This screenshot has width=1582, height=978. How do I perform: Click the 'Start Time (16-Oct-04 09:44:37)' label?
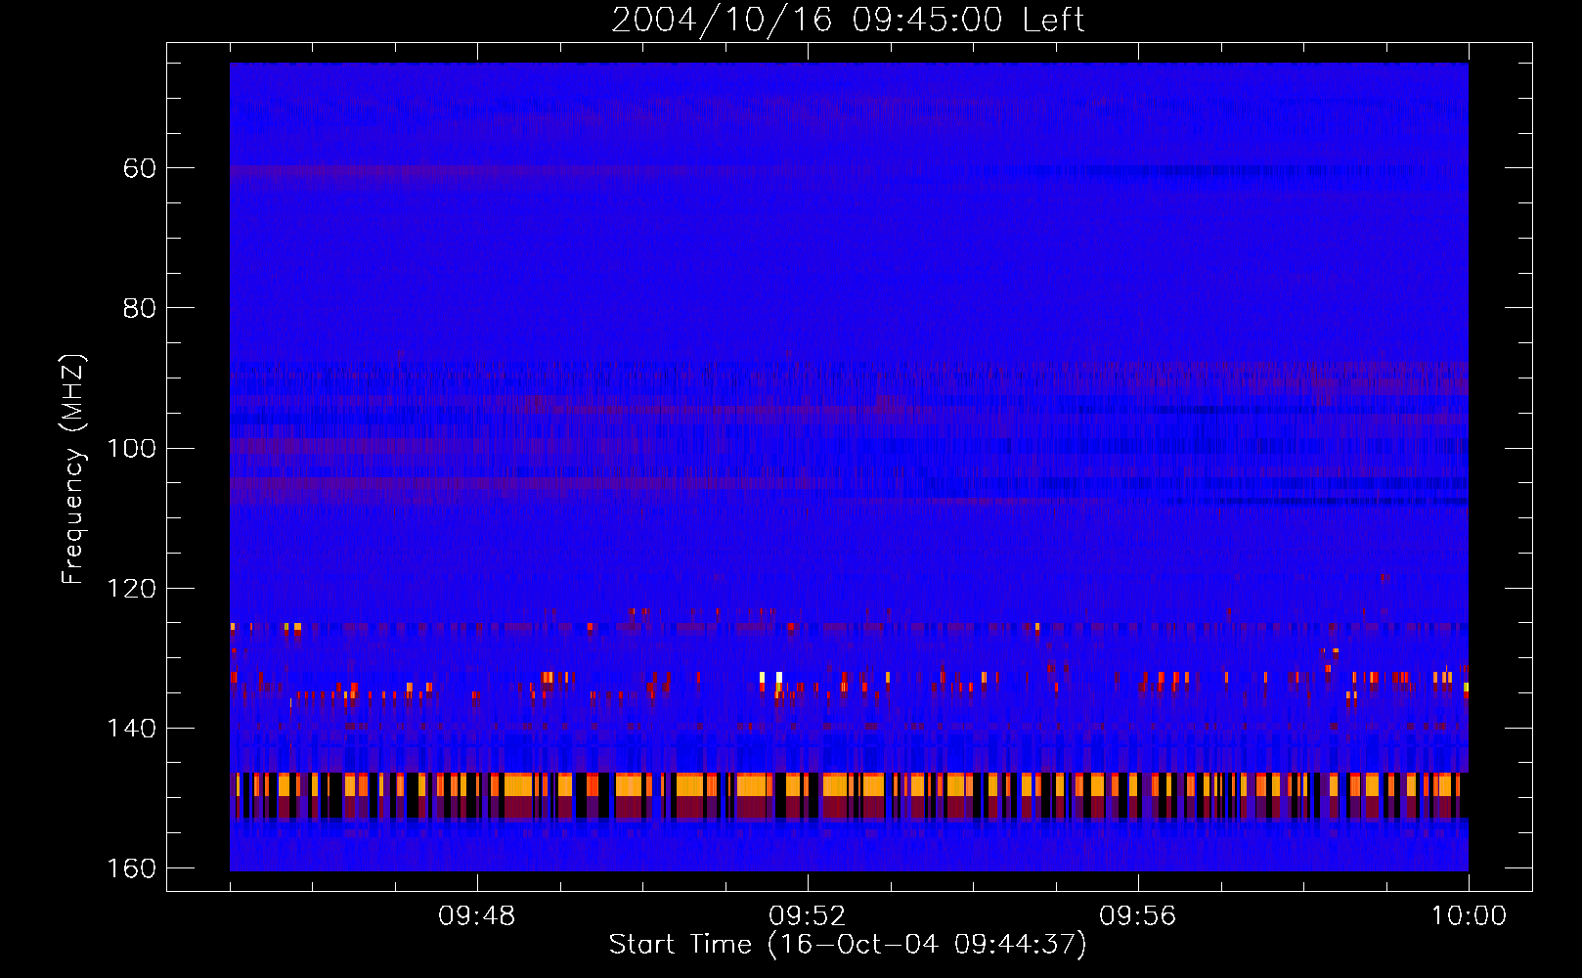(x=848, y=945)
